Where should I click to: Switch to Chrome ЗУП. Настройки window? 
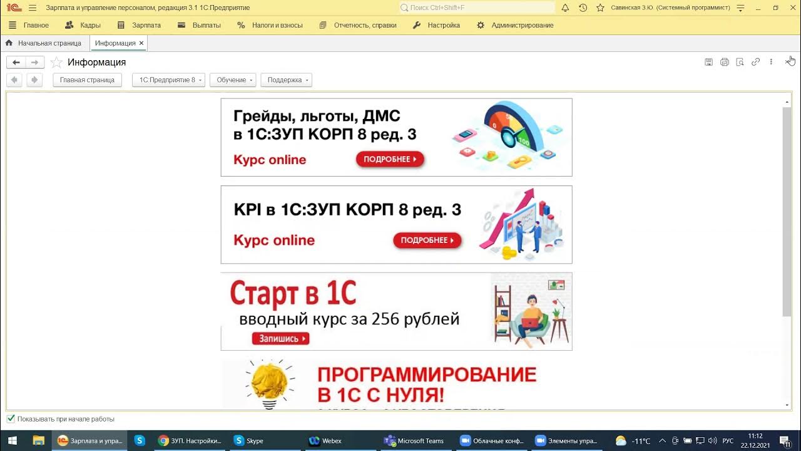[x=190, y=440]
